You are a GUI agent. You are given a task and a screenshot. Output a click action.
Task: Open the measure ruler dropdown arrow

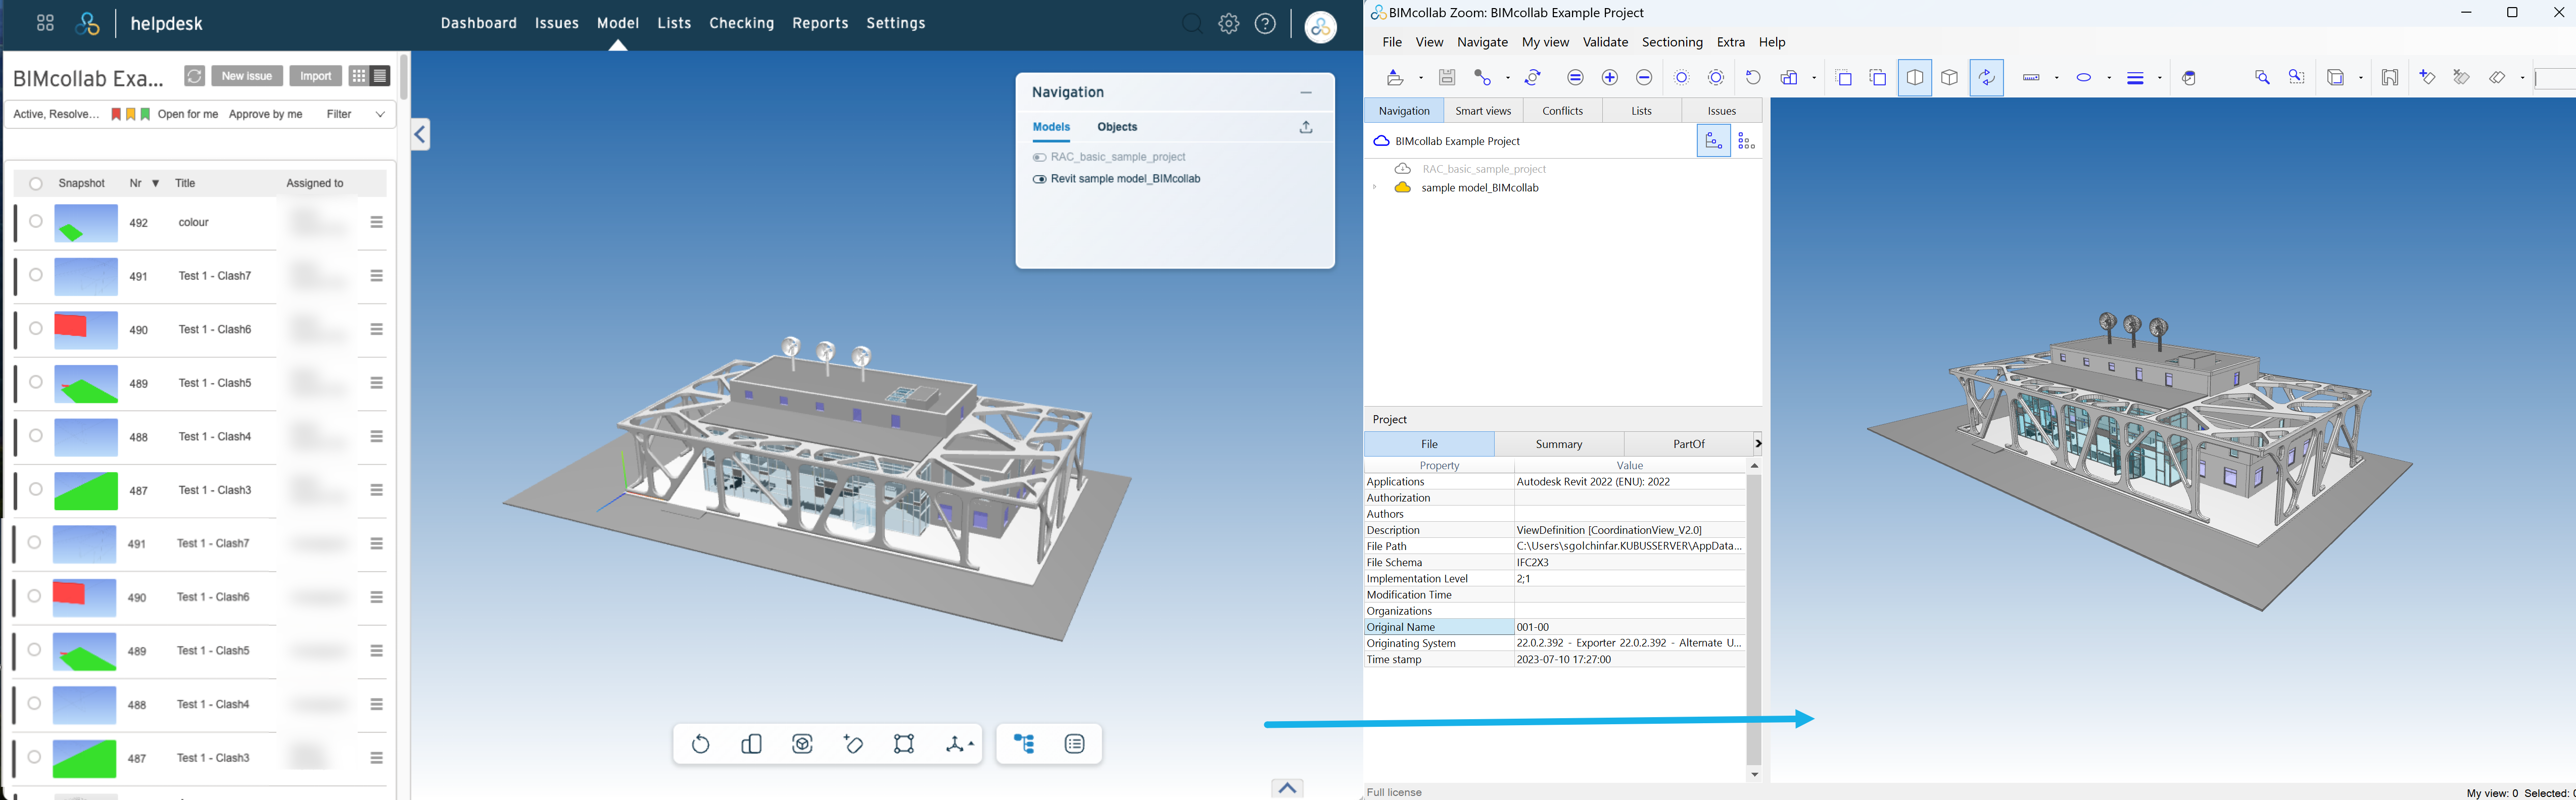pos(2057,78)
